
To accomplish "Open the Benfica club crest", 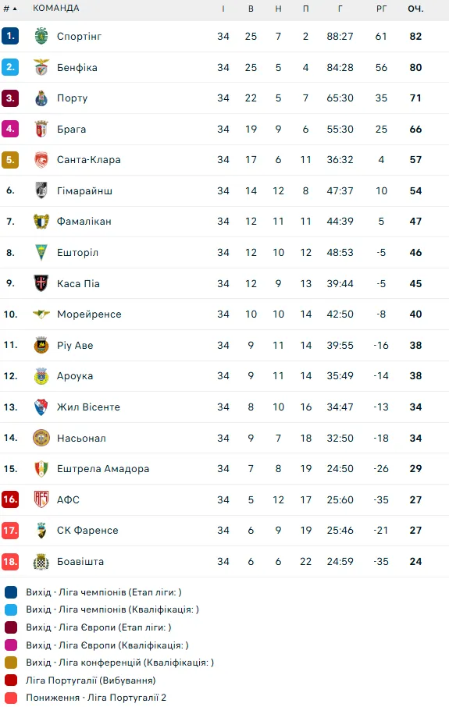I will (x=41, y=67).
